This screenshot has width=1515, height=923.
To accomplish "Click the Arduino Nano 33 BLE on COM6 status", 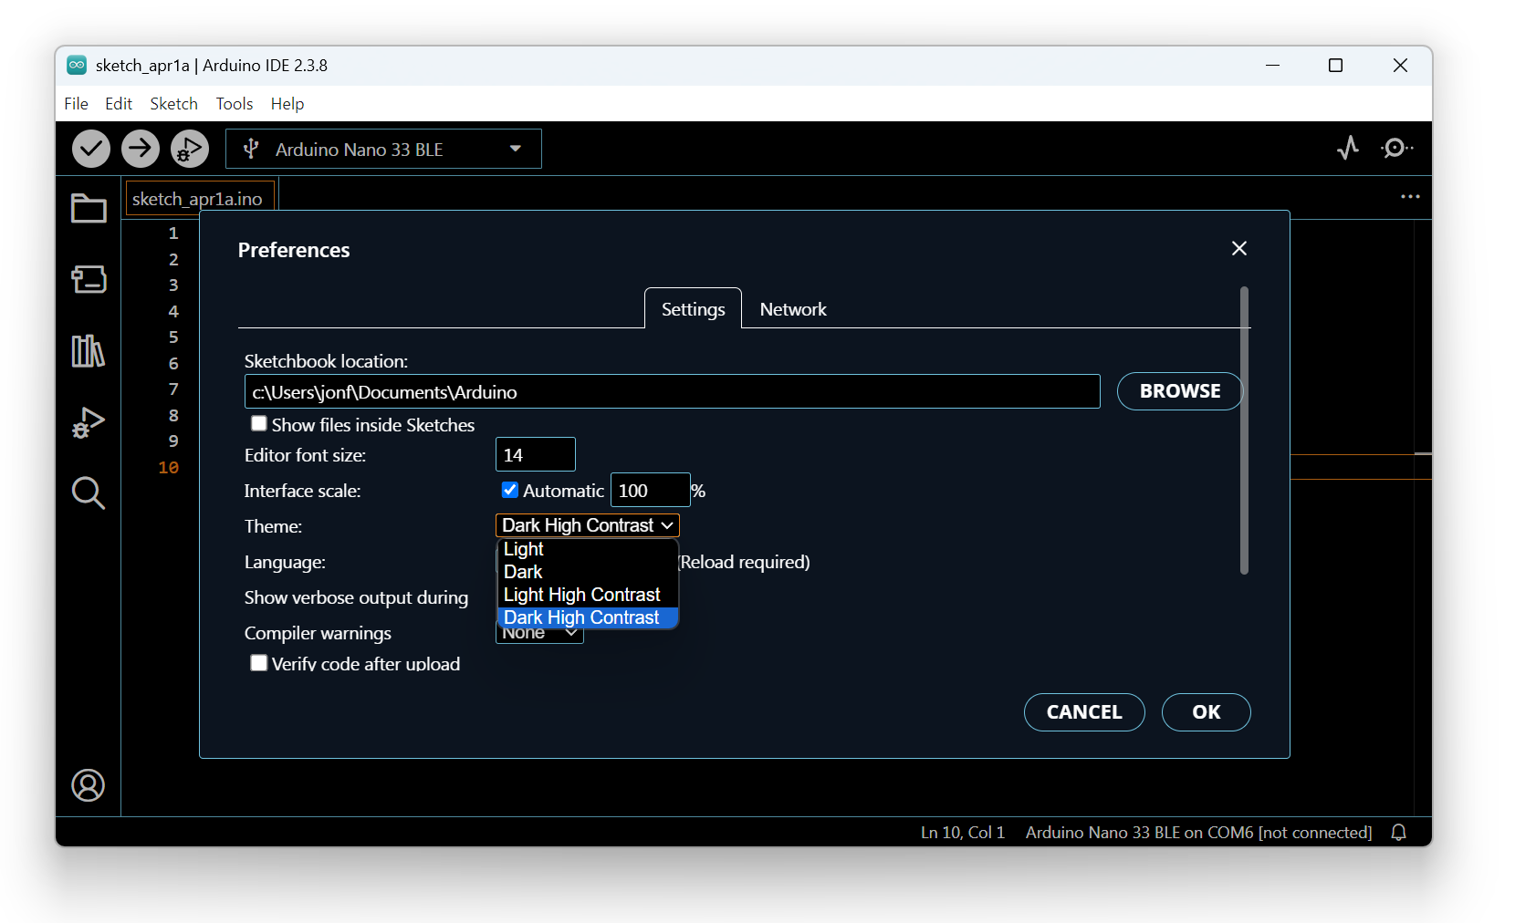I will [1198, 833].
